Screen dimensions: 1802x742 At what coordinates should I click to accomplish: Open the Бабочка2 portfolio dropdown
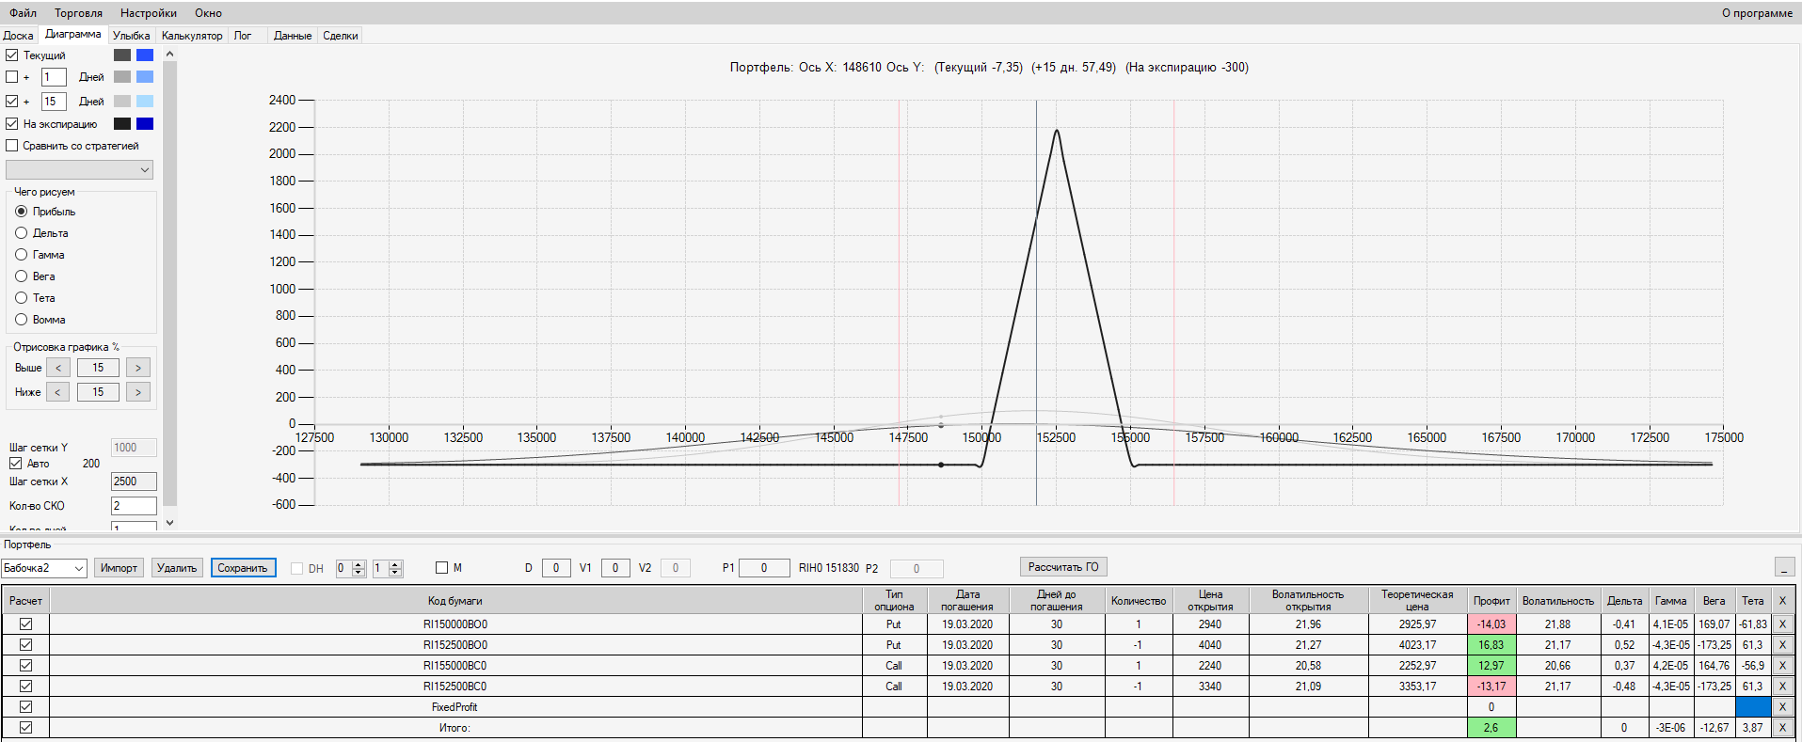pyautogui.click(x=44, y=568)
